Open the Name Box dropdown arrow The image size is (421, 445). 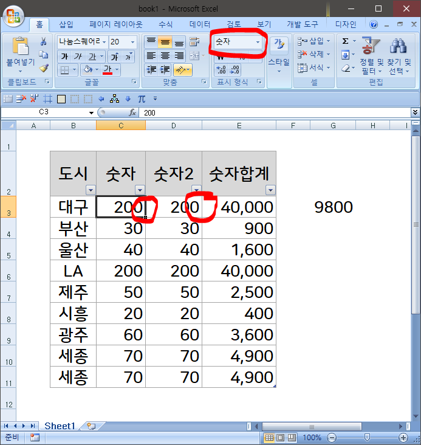pos(91,112)
